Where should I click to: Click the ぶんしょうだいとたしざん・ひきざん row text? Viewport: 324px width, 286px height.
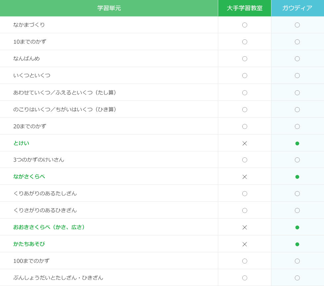click(x=58, y=278)
